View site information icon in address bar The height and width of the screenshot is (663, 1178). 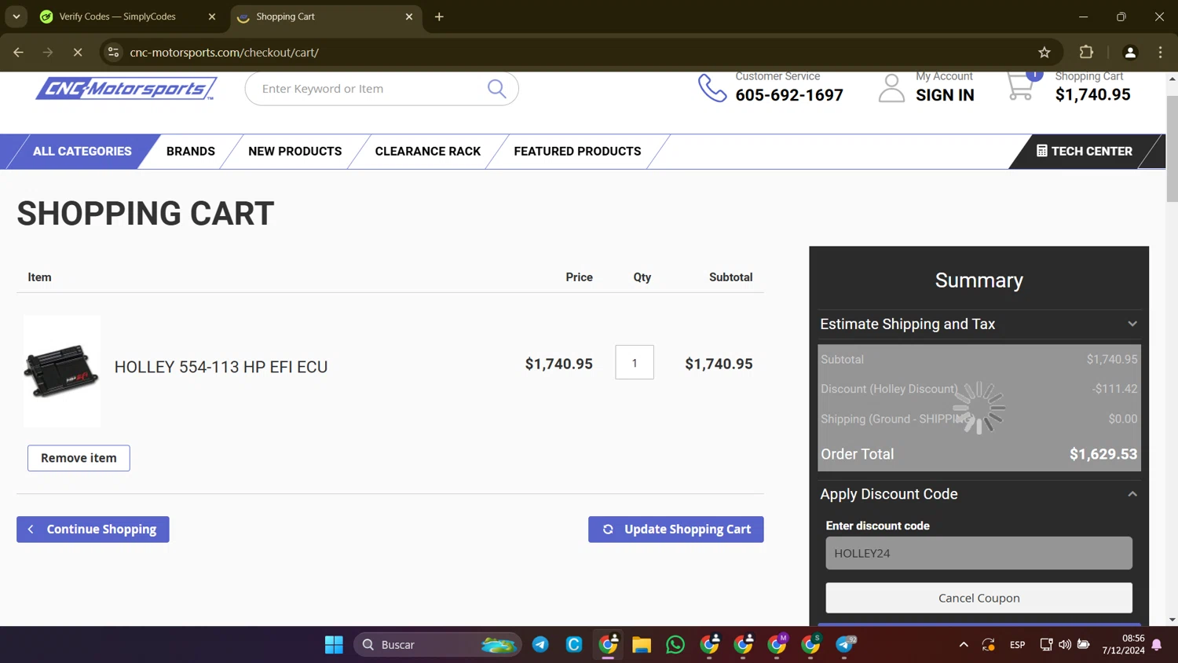point(113,53)
